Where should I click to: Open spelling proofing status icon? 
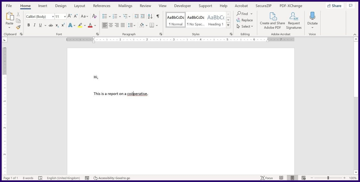(40, 178)
